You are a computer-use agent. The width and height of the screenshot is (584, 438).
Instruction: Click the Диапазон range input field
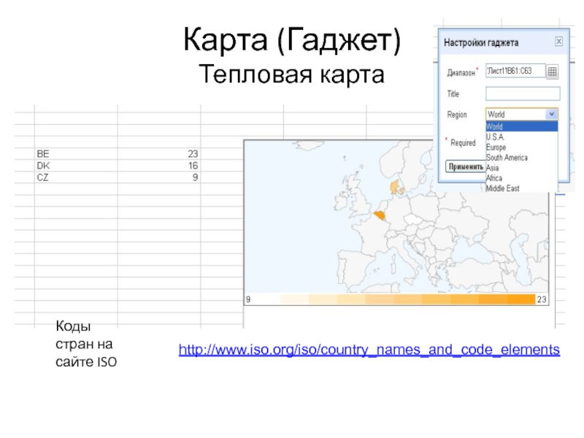pos(515,72)
